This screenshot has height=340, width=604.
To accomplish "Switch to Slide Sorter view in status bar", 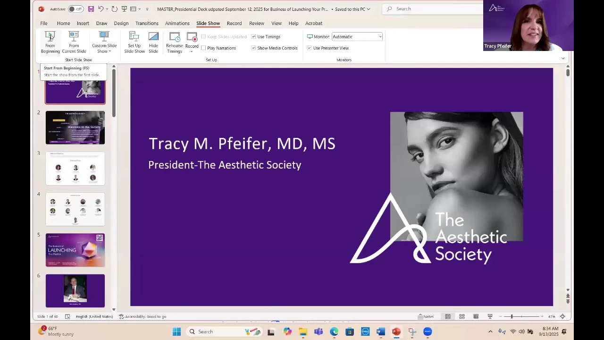I will pyautogui.click(x=462, y=316).
